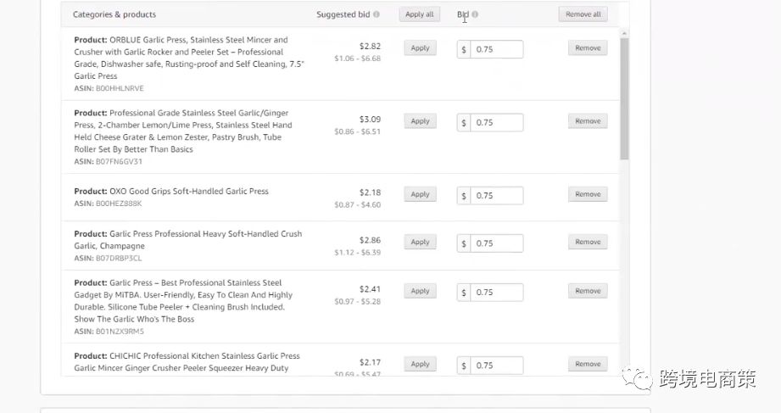The width and height of the screenshot is (781, 413).
Task: Click the Suggested bid info icon
Action: click(377, 14)
